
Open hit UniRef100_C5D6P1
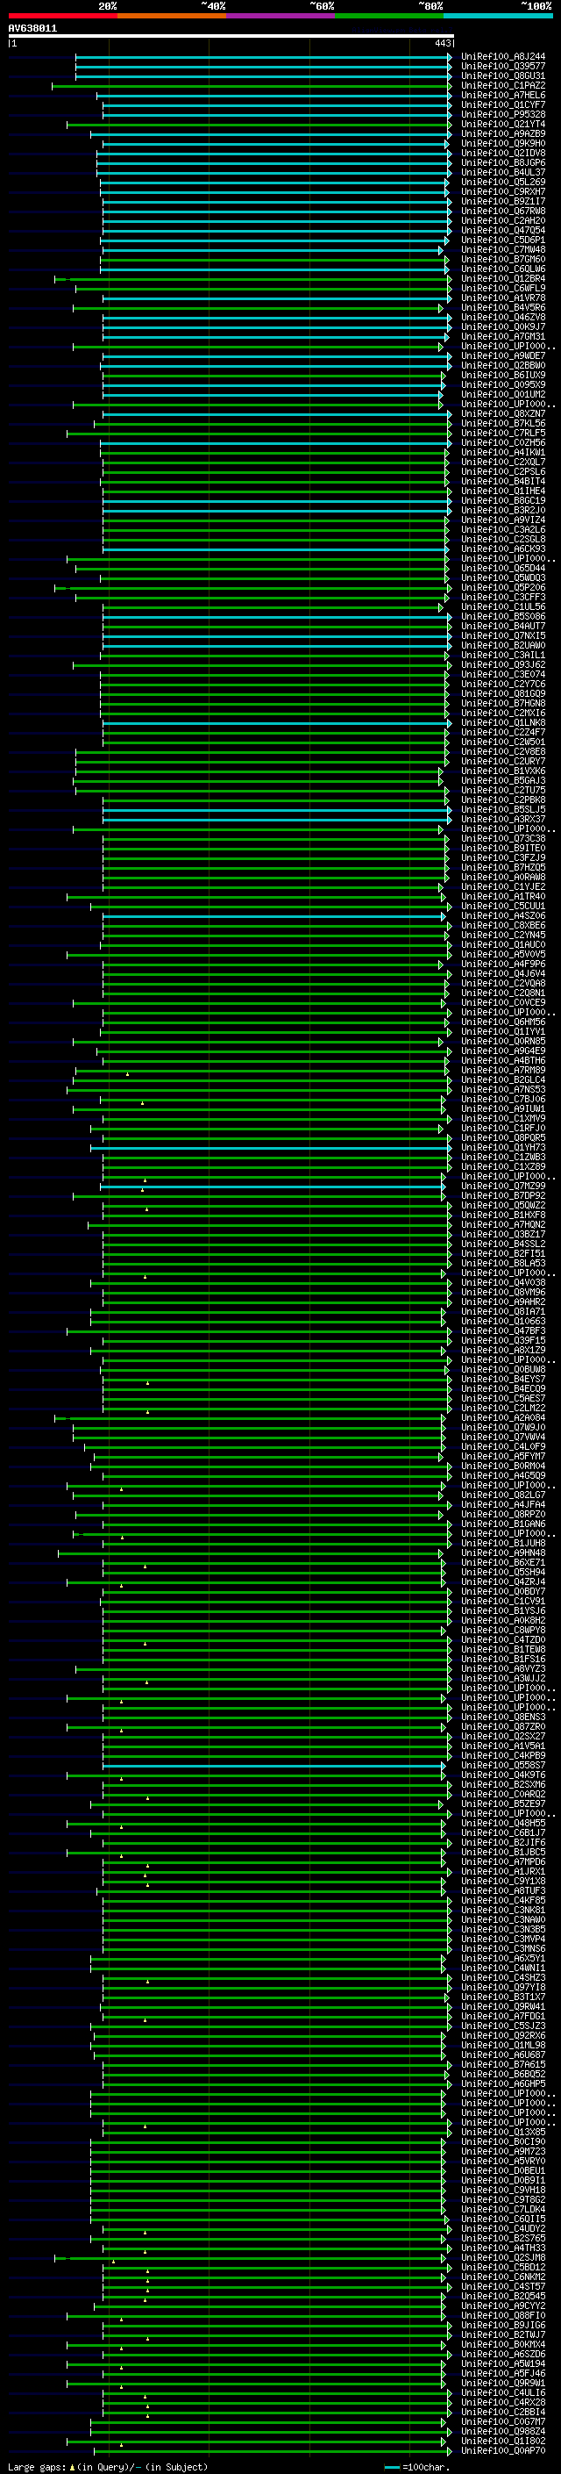click(502, 240)
